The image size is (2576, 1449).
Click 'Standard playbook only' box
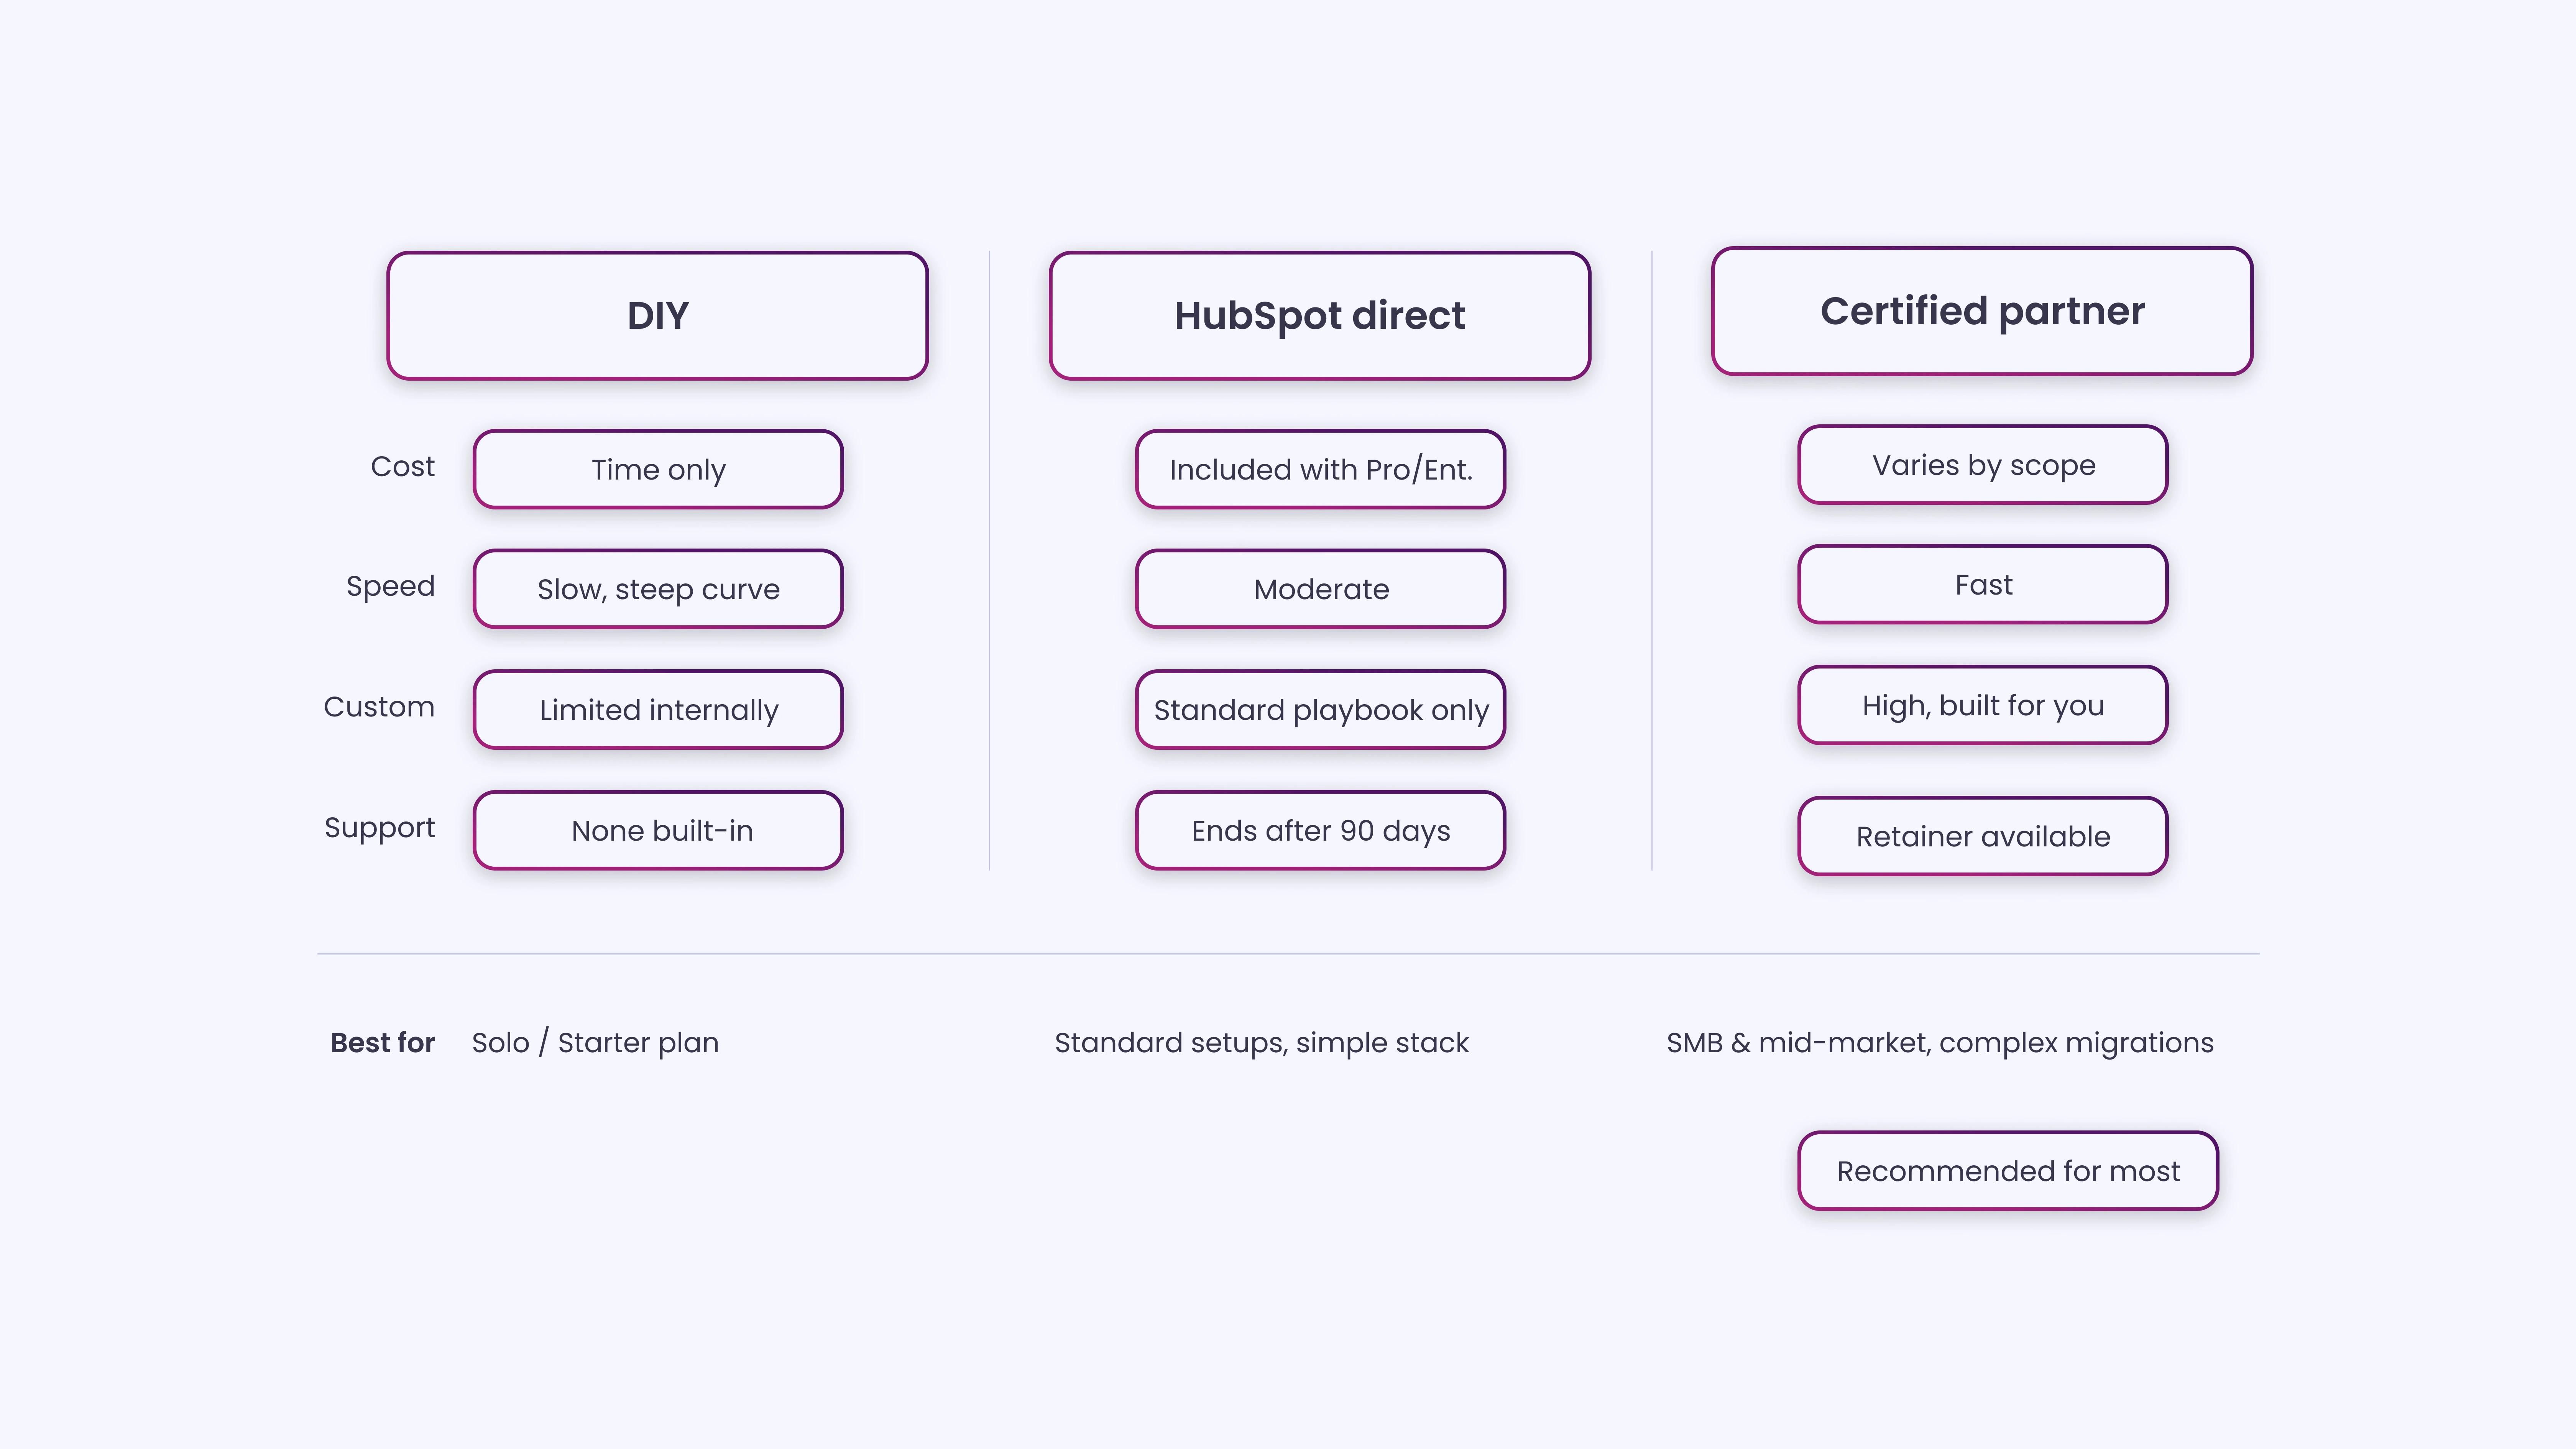point(1320,709)
